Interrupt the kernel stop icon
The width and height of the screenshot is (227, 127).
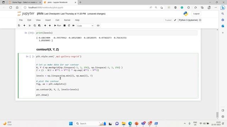65,25
